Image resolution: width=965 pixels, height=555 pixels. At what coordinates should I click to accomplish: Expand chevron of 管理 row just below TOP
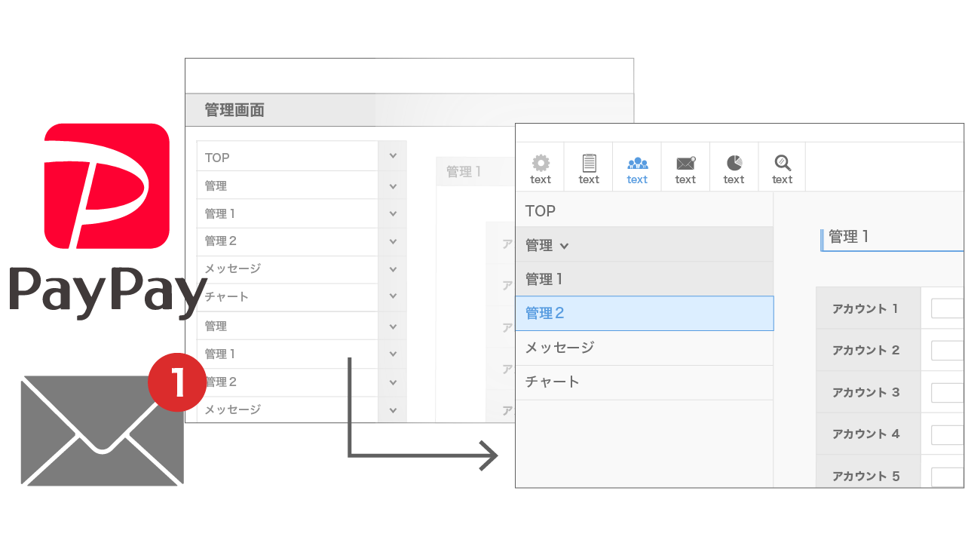pos(393,186)
